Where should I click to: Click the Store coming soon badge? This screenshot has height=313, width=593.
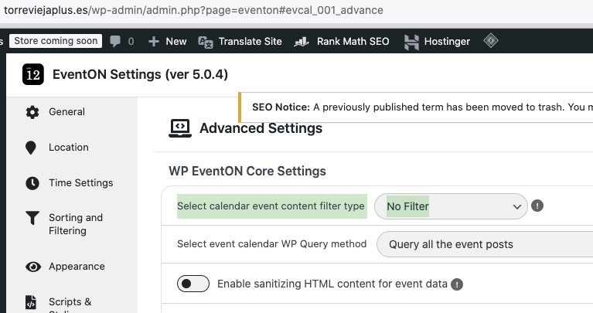pyautogui.click(x=56, y=41)
